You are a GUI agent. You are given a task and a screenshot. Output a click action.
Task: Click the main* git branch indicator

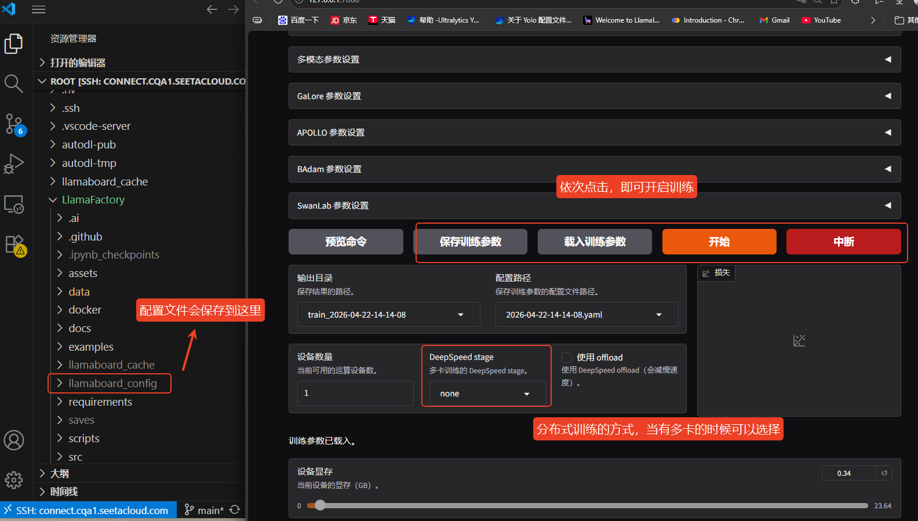pyautogui.click(x=203, y=511)
